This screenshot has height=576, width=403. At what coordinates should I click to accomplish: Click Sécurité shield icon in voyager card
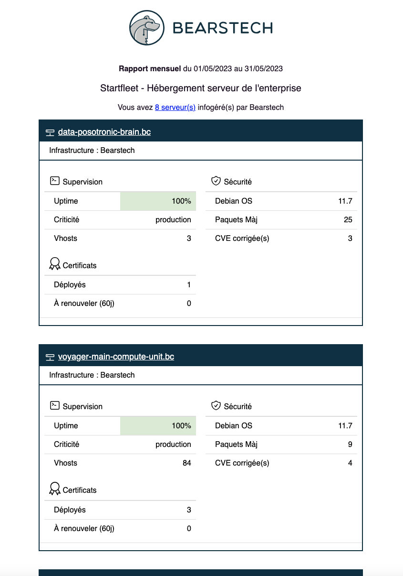tap(216, 406)
